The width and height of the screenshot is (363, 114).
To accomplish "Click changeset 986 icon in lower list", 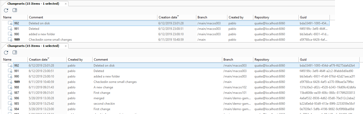I will click(10, 98).
